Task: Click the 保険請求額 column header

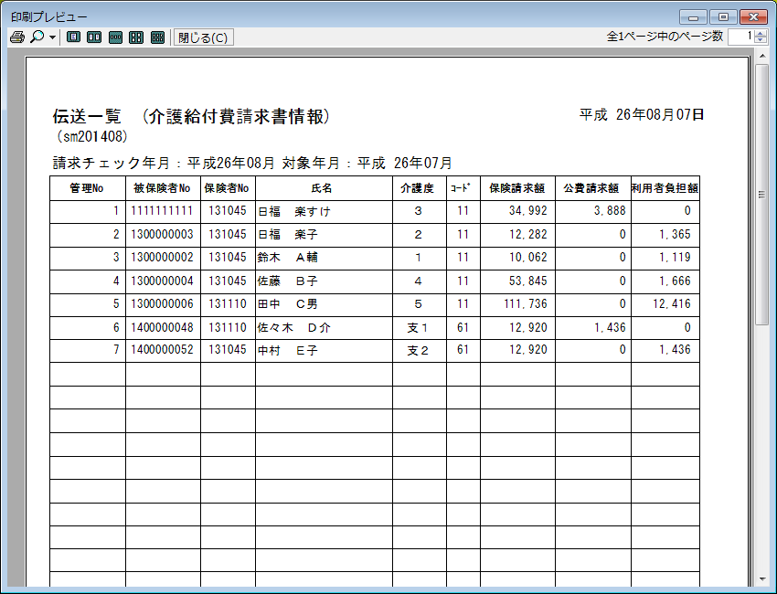Action: click(x=517, y=188)
